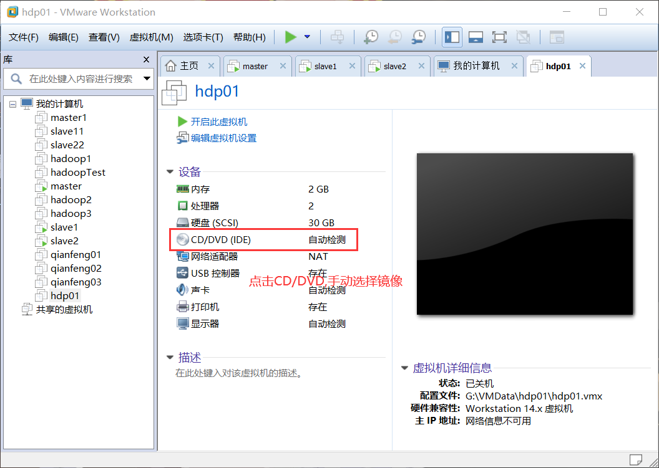The width and height of the screenshot is (659, 468).
Task: Click the Unity mode toolbar icon
Action: (523, 37)
